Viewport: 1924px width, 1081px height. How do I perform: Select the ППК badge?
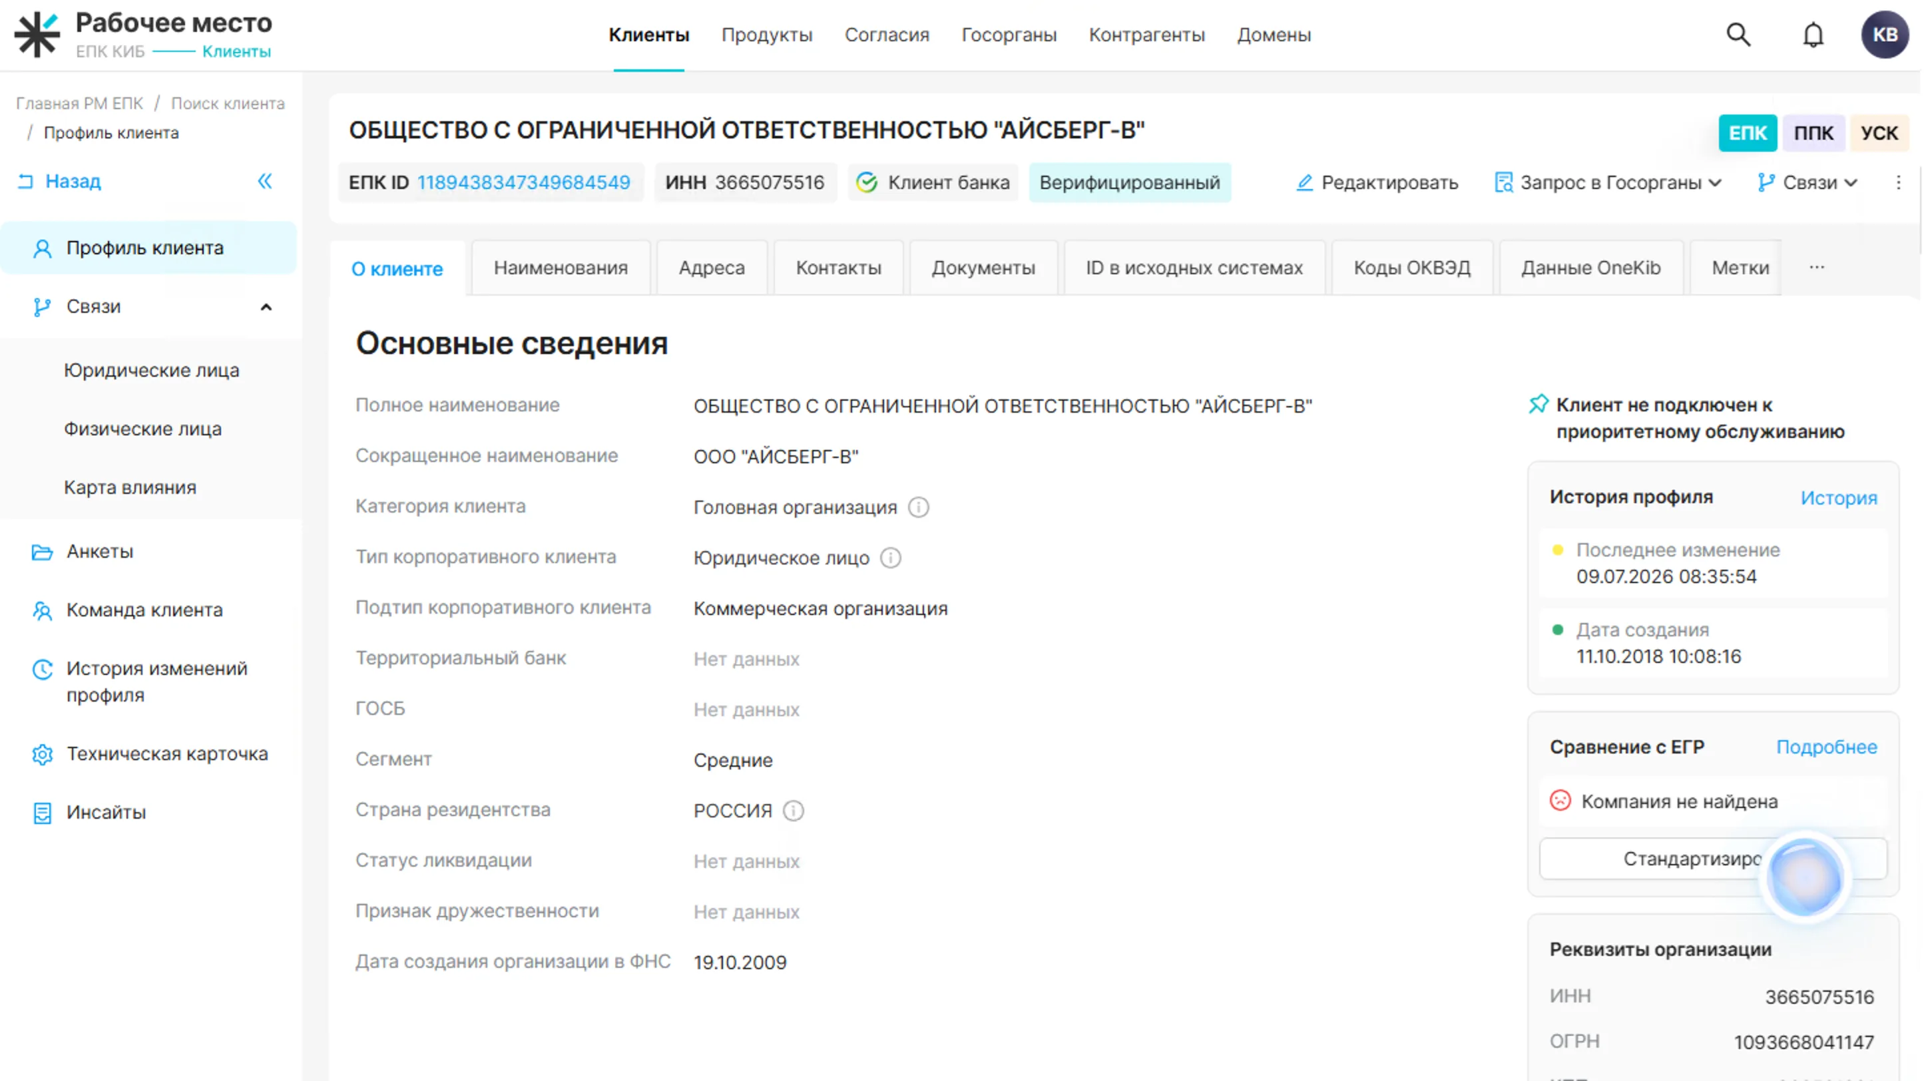coord(1813,133)
